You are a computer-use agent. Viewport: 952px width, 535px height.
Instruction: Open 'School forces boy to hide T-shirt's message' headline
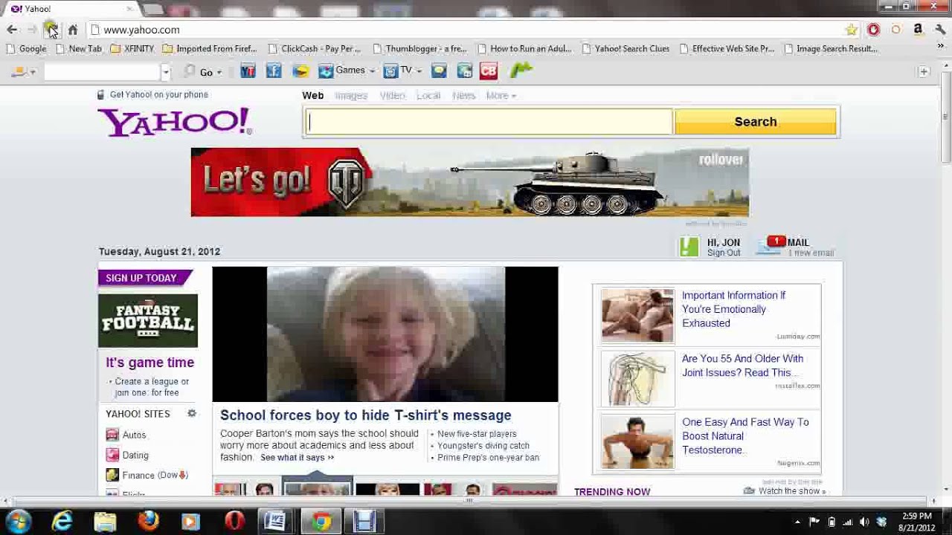(x=366, y=415)
